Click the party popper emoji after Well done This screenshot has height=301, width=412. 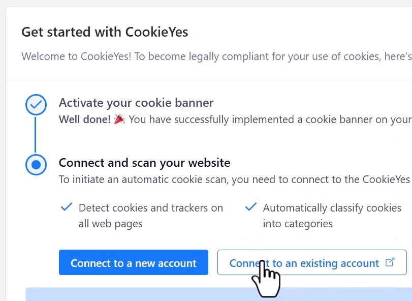pos(119,119)
